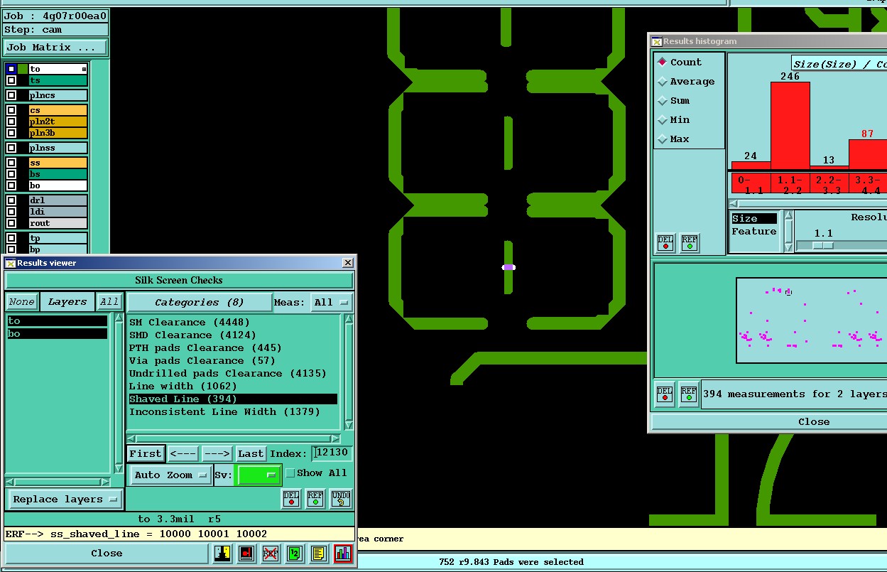Toggle the checkbox for layer pln2t
Image resolution: width=887 pixels, height=572 pixels.
(11, 122)
